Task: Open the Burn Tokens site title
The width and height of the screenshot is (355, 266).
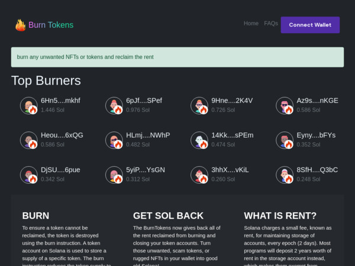Action: click(x=51, y=25)
